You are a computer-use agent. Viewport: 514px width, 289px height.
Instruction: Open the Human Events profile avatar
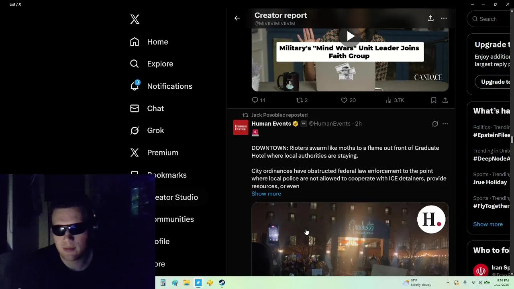tap(241, 128)
